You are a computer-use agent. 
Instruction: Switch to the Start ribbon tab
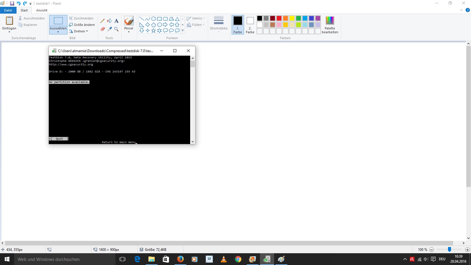24,10
